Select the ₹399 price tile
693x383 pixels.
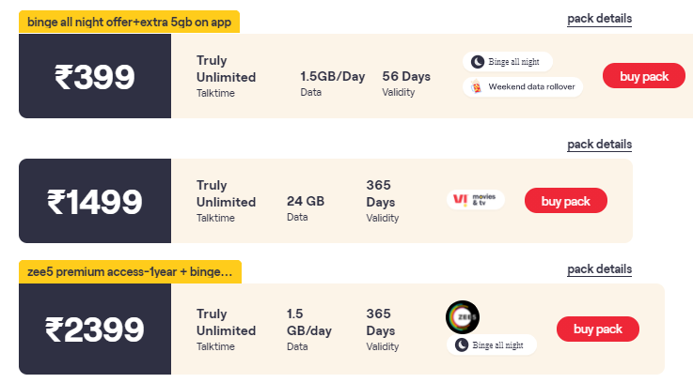(95, 76)
